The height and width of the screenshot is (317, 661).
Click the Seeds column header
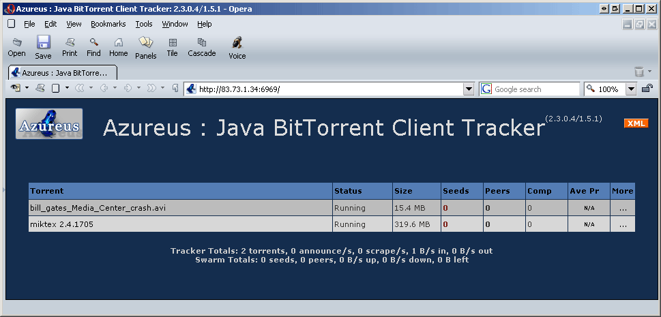(x=462, y=191)
